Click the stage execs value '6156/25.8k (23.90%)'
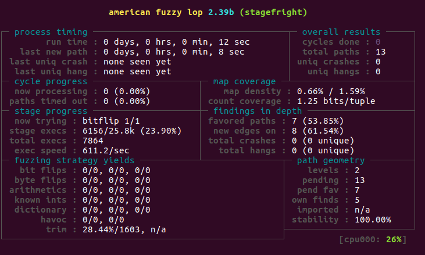 (x=132, y=131)
